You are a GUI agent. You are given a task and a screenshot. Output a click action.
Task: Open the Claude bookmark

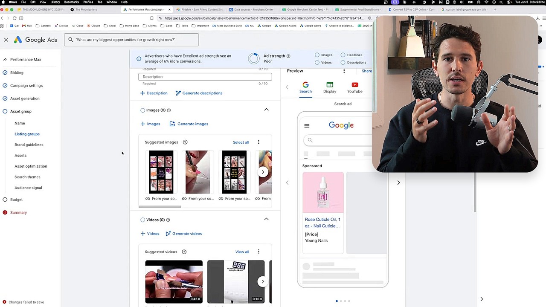[x=93, y=26]
